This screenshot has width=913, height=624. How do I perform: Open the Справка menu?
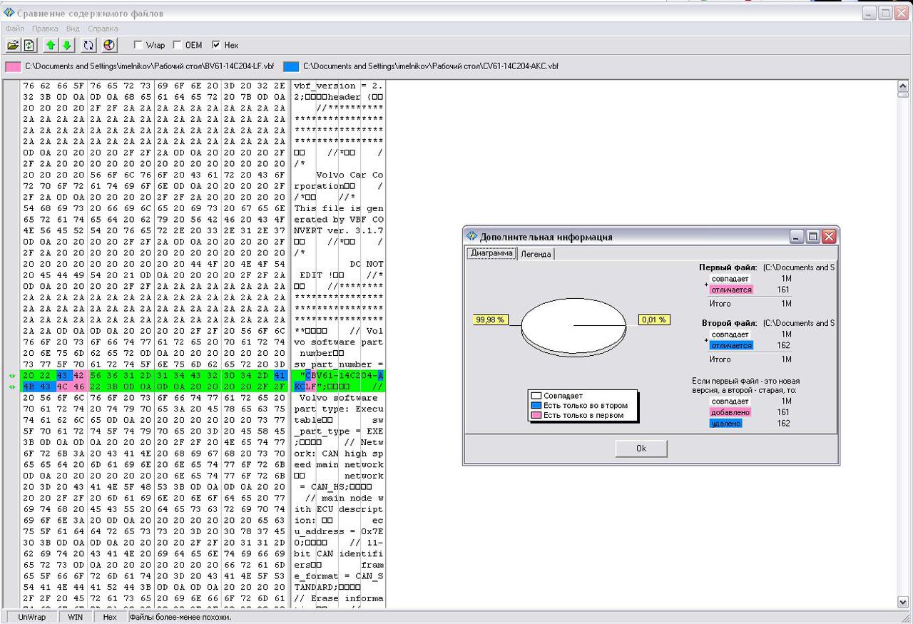pos(103,29)
